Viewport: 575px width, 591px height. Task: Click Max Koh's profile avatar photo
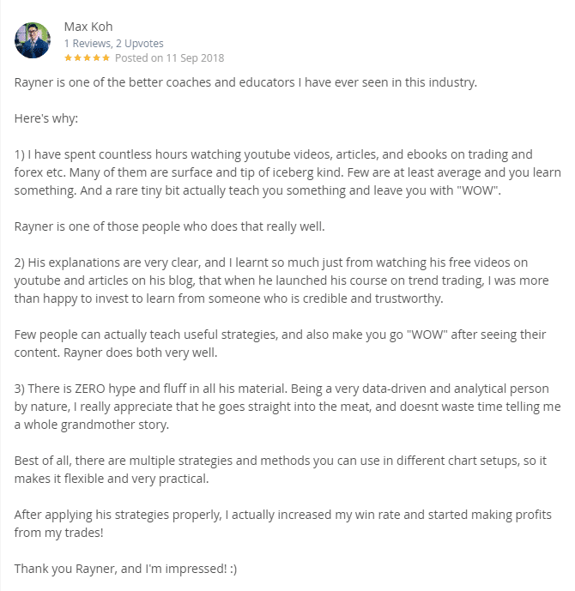click(33, 40)
